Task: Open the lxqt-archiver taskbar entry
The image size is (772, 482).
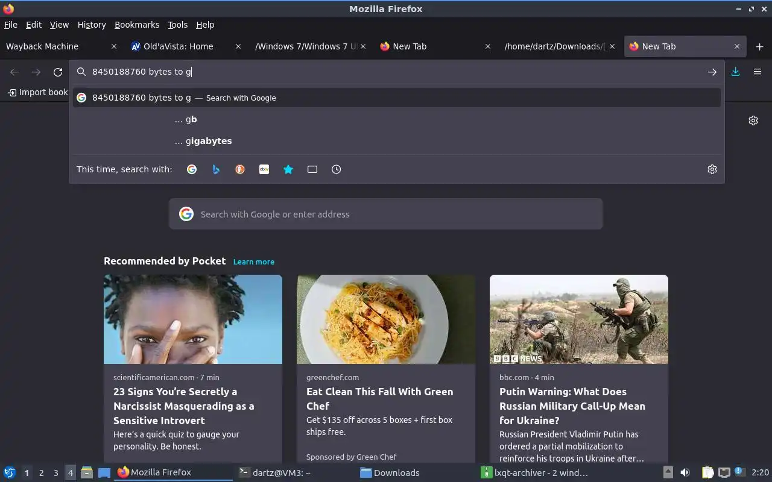Action: pos(536,473)
